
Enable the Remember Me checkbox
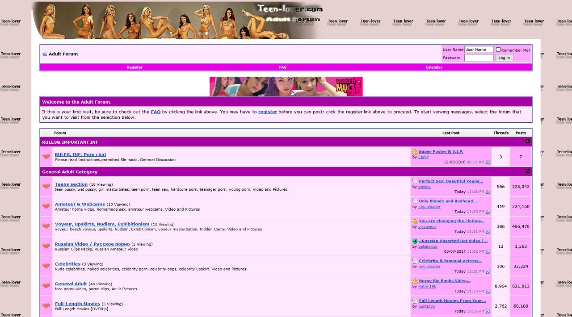click(498, 50)
